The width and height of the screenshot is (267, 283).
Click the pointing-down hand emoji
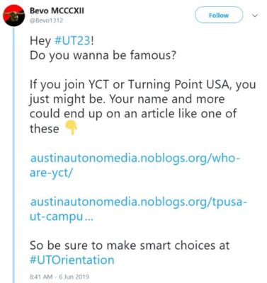click(72, 127)
